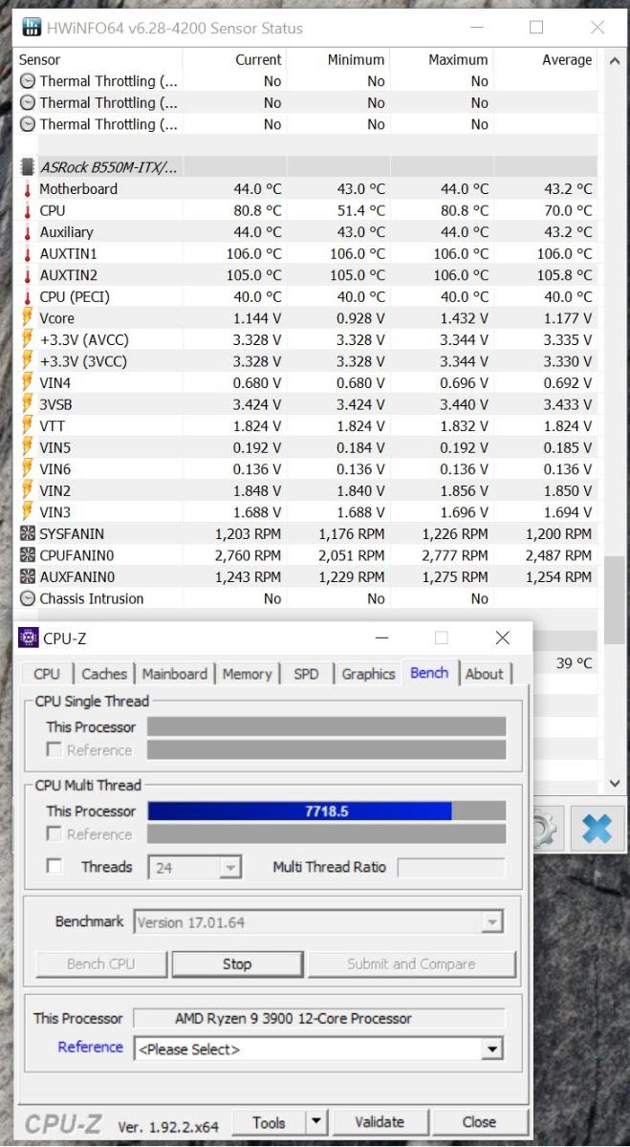Click the VIN6 voltage icon
This screenshot has width=630, height=1147.
click(x=27, y=468)
